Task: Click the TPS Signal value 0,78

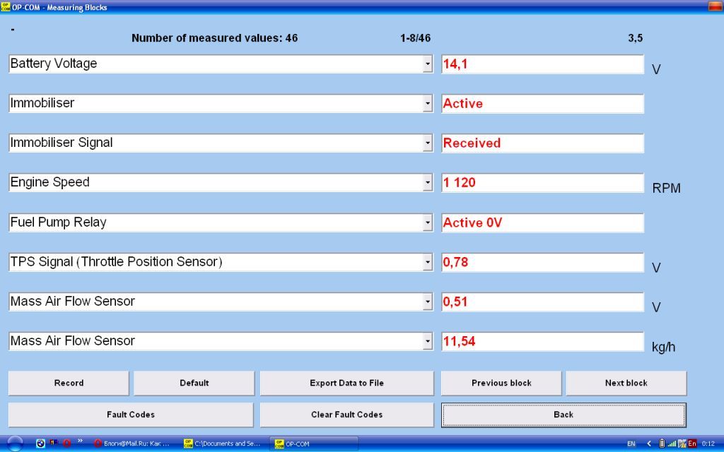Action: [x=542, y=263]
